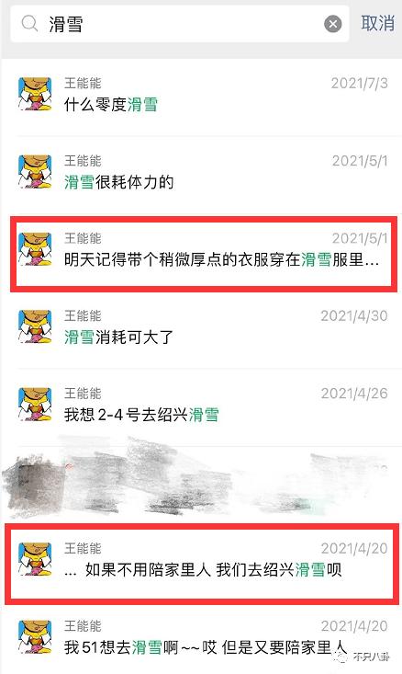Click the 2021/7/3 date label
Viewport: 402px width, 674px height.
[359, 83]
